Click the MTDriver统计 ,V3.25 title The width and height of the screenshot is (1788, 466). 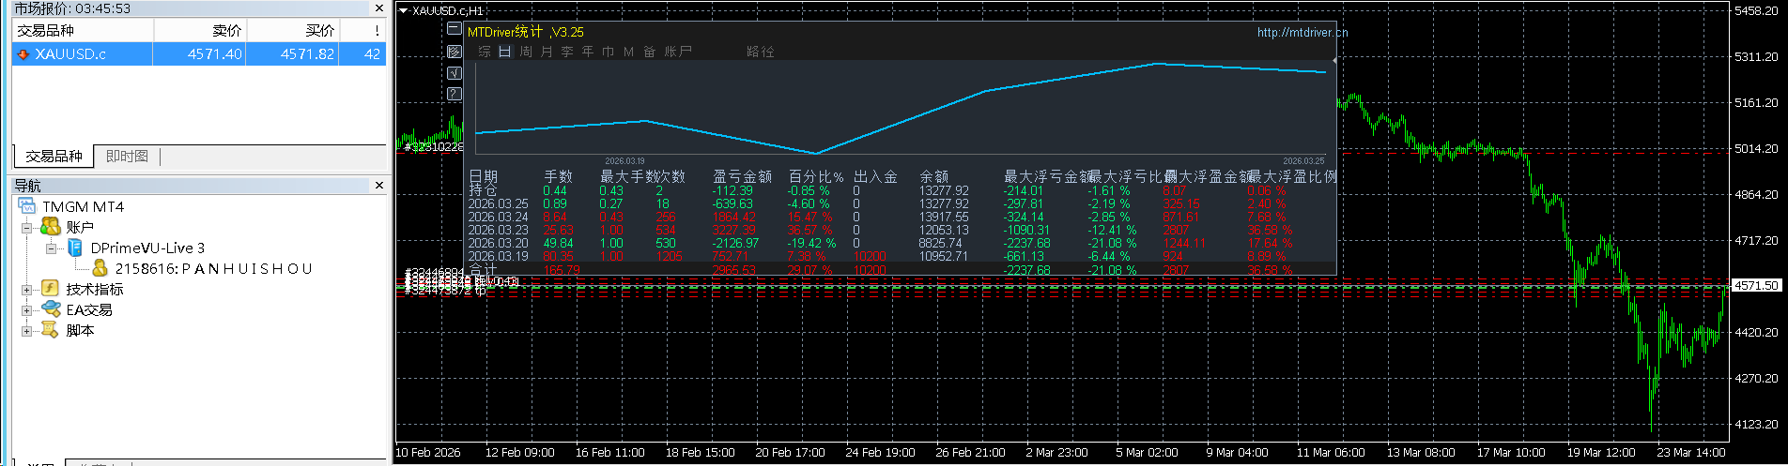(x=525, y=32)
